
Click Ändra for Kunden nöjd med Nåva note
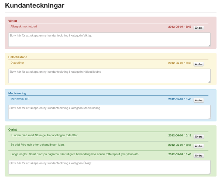click(199, 137)
